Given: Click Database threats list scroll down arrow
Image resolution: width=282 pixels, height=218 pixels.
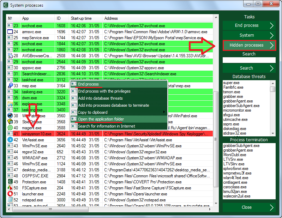Looking at the screenshot, I should pyautogui.click(x=273, y=134).
